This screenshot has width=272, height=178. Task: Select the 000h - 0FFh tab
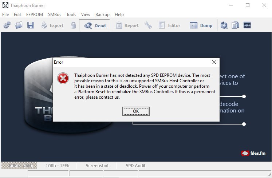[x=19, y=166]
